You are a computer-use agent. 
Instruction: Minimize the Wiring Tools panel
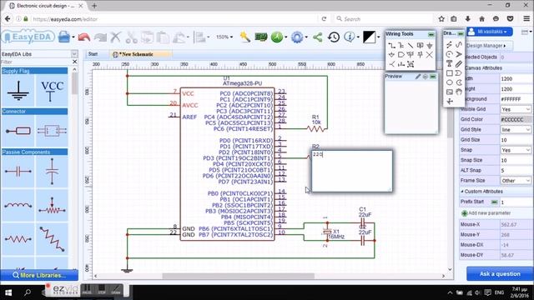[431, 34]
